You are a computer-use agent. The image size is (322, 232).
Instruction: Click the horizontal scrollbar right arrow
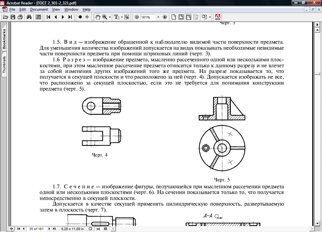(312, 229)
